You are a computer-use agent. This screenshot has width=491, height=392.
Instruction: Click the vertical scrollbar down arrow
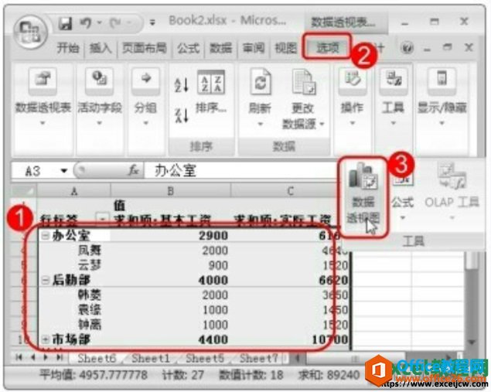click(x=471, y=342)
